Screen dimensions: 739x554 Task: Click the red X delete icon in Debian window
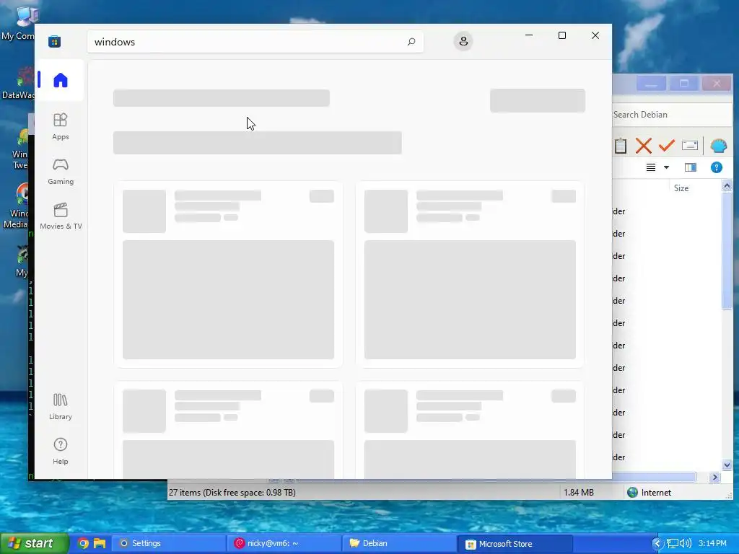click(643, 146)
